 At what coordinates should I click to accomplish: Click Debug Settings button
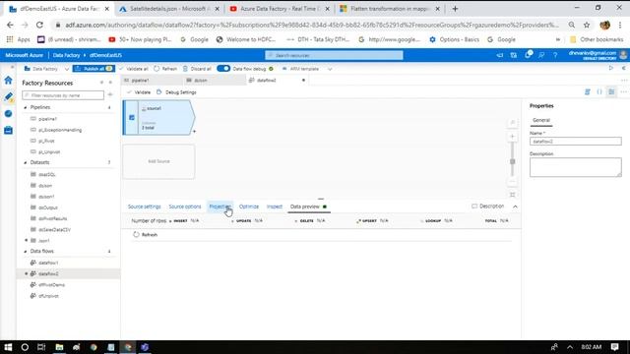(176, 92)
